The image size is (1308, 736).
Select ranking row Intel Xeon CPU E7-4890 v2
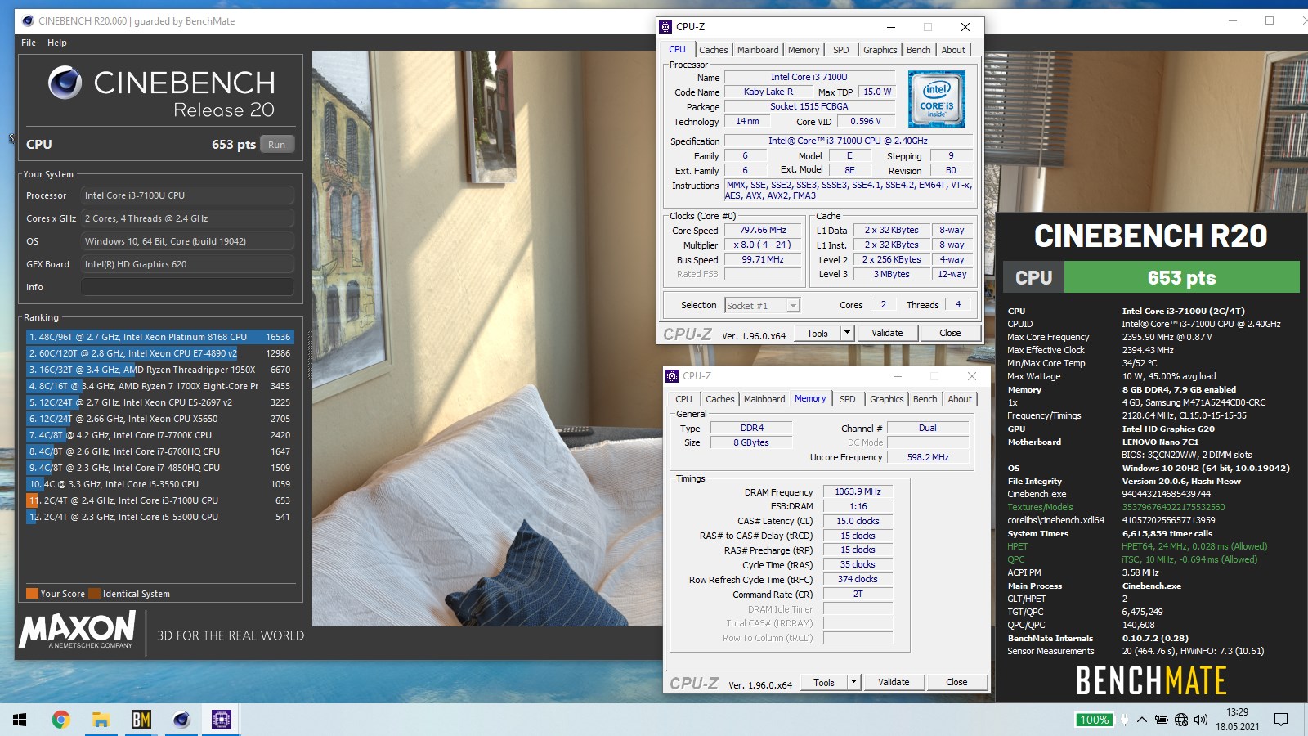(x=160, y=353)
